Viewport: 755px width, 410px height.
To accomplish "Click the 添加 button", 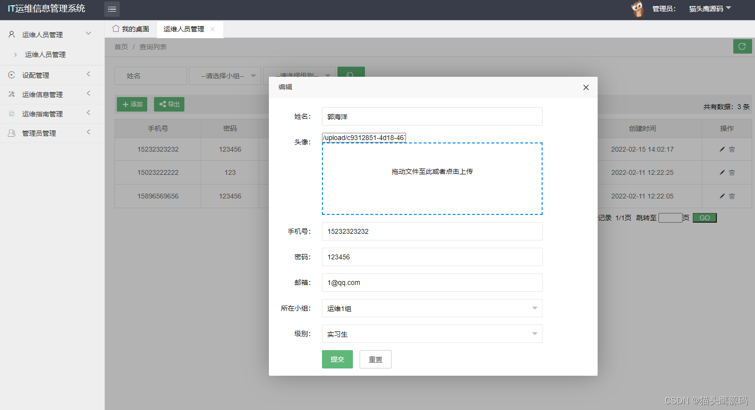I will pyautogui.click(x=132, y=104).
